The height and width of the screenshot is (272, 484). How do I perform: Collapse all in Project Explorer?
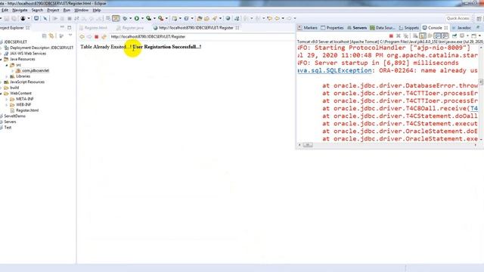[44, 36]
